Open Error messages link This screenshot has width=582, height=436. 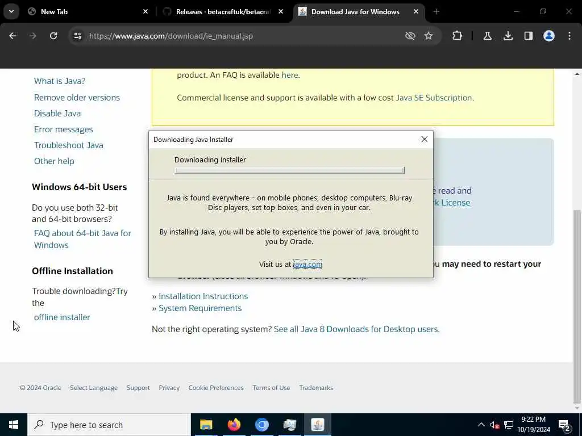pyautogui.click(x=64, y=129)
